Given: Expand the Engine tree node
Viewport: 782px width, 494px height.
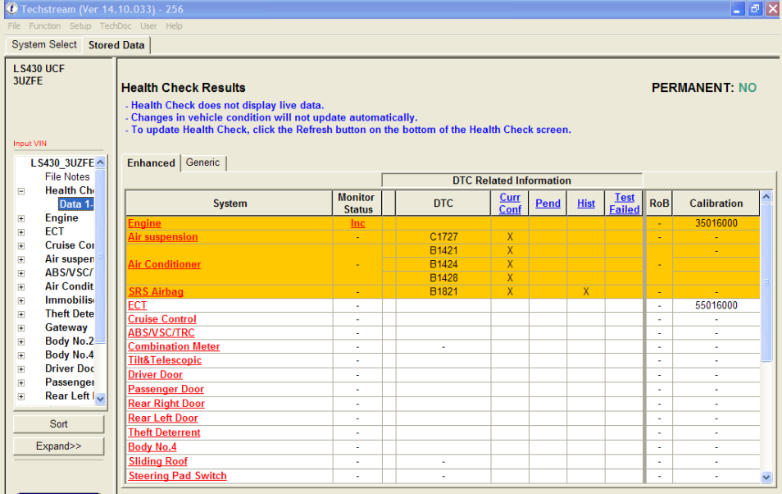Looking at the screenshot, I should (x=21, y=218).
